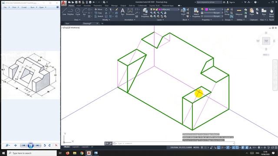Click the photo viewer help icon
The image size is (278, 156).
(58, 7)
